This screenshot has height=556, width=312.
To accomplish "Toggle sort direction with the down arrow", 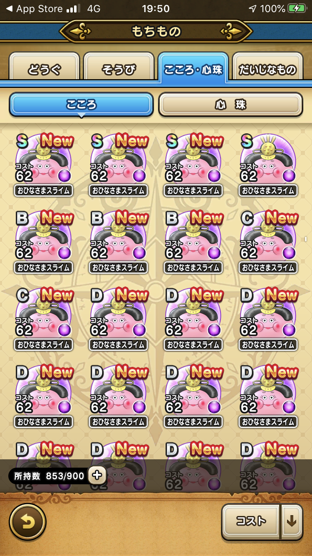I will (292, 521).
